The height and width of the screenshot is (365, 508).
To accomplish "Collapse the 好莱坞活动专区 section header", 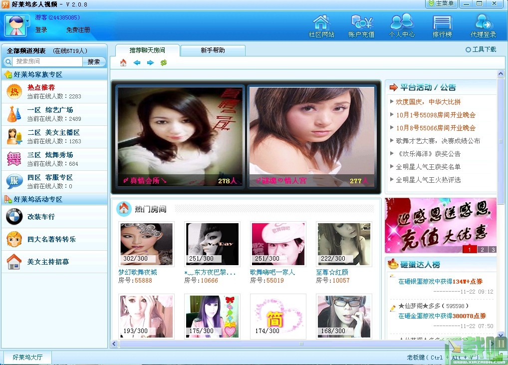I will [54, 199].
